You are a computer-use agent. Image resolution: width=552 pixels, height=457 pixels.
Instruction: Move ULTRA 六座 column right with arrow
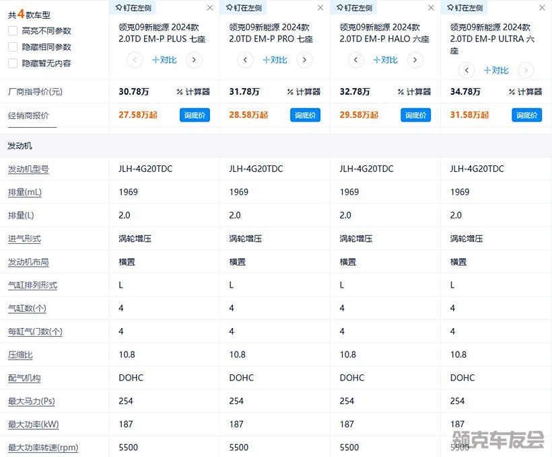point(526,71)
